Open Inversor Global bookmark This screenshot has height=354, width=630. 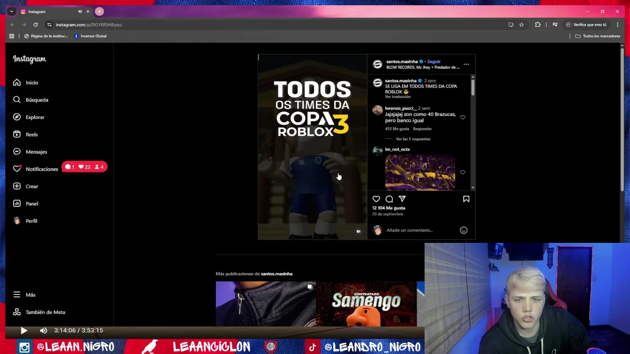90,36
